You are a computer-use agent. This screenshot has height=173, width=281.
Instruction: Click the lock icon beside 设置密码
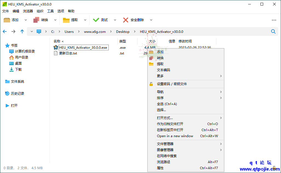151,84
